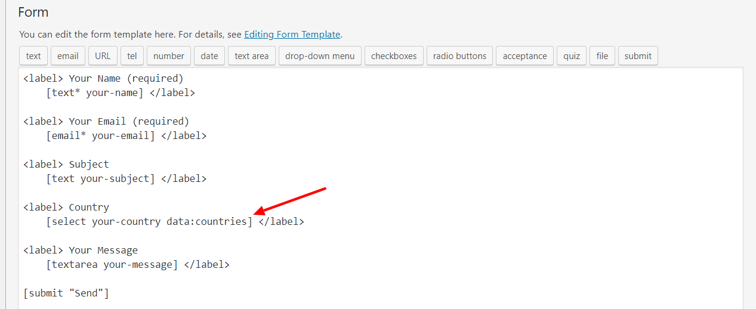Insert a text form tag
This screenshot has height=309, width=756.
[33, 55]
